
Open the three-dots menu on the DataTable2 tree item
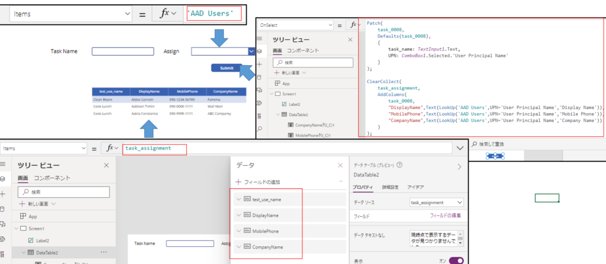pyautogui.click(x=104, y=253)
